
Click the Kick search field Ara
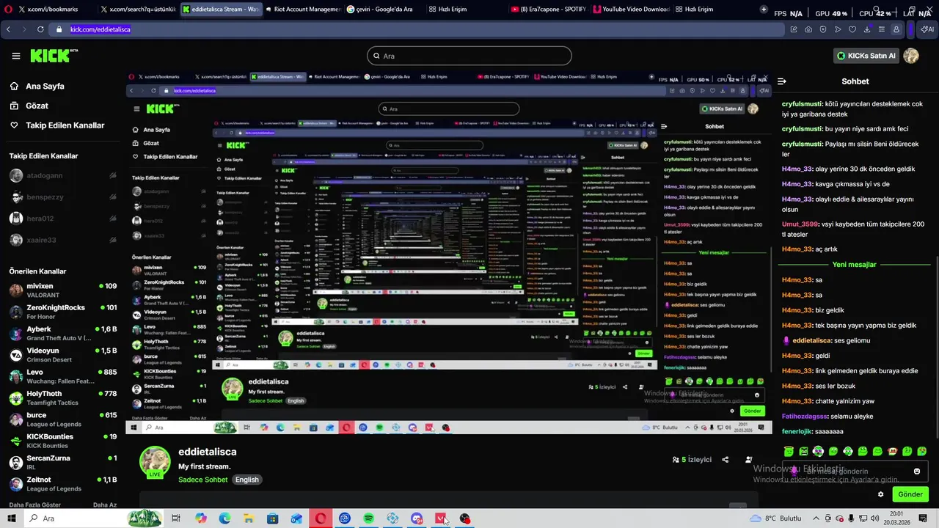[x=469, y=56]
